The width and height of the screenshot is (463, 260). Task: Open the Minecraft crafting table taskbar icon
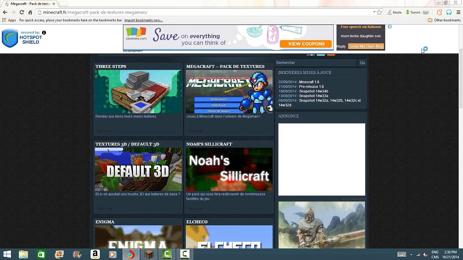click(x=149, y=254)
